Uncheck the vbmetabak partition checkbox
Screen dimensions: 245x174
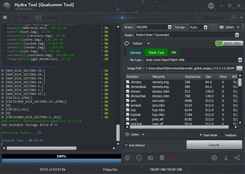127,86
